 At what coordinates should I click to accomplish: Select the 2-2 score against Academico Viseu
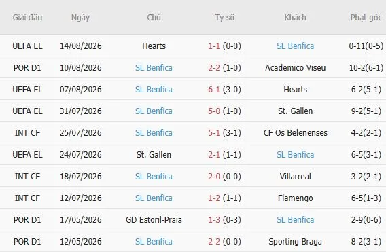tap(214, 68)
